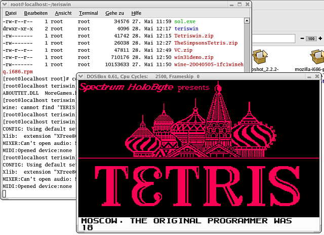The image size is (324, 235).
Task: Maximize the terminal window
Action: (x=239, y=4)
